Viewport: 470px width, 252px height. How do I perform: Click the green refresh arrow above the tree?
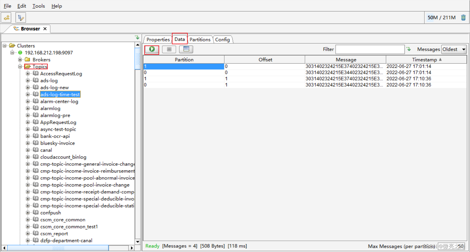pos(137,37)
